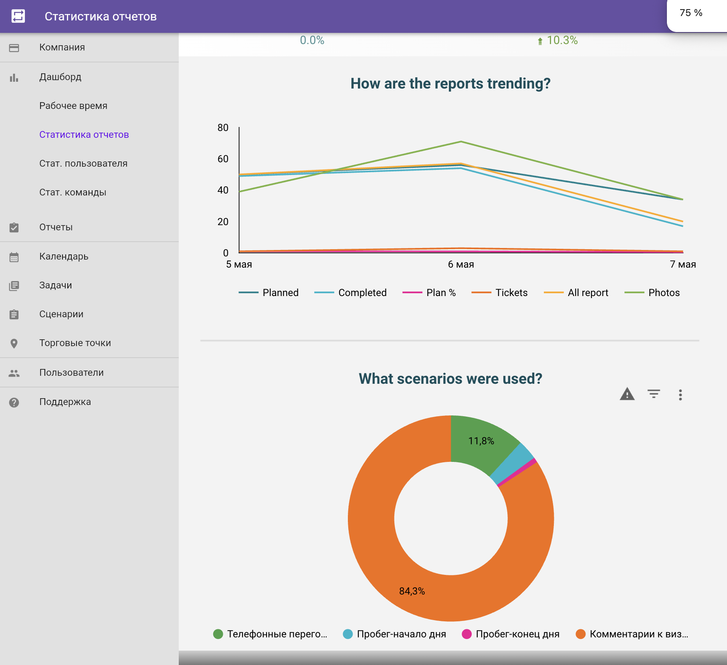The width and height of the screenshot is (727, 665).
Task: Click the Дашборд bar chart icon
Action: coord(14,77)
